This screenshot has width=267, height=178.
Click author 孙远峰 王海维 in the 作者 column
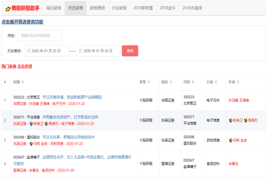click(239, 100)
